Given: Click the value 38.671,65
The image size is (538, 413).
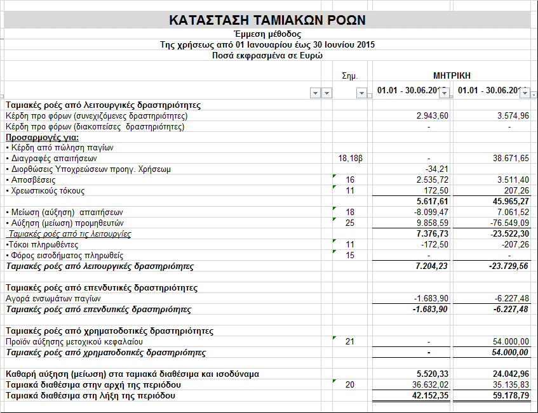Looking at the screenshot, I should click(511, 159).
